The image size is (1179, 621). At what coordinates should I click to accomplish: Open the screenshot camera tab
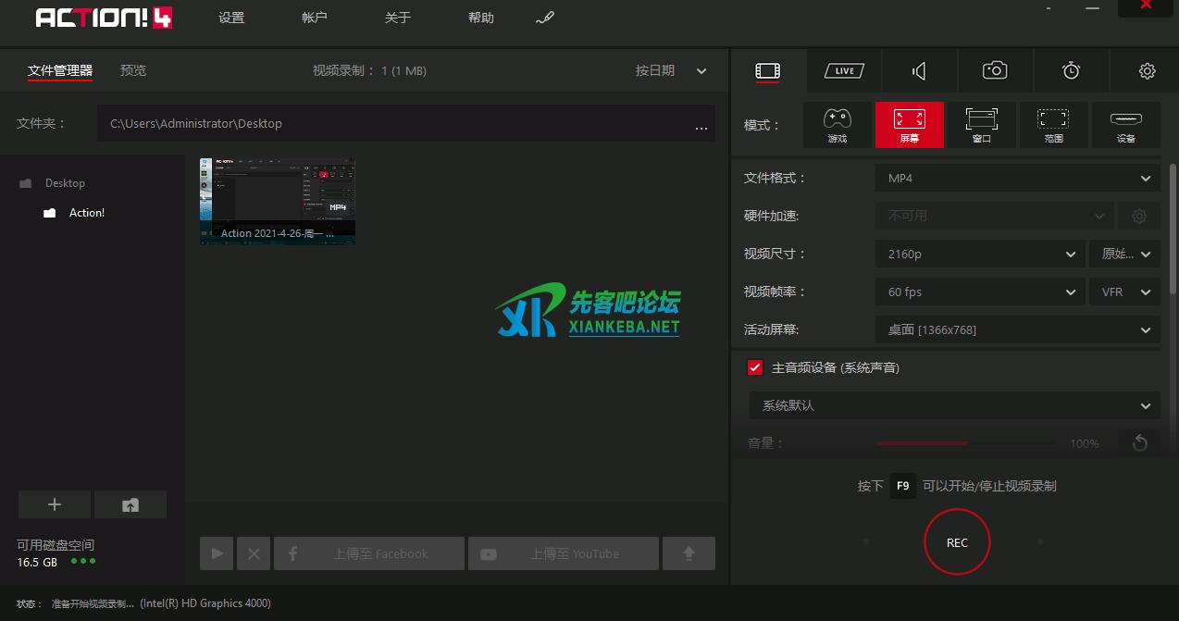coord(995,71)
